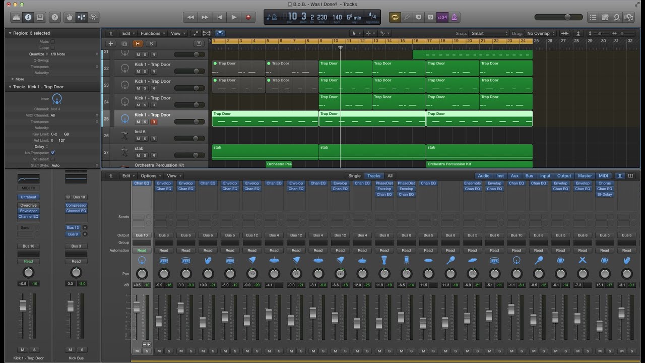Click the vertical auto zoom button

pos(578,33)
